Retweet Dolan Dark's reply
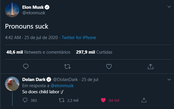Screen dimensions: 174x109 [x=62, y=100]
